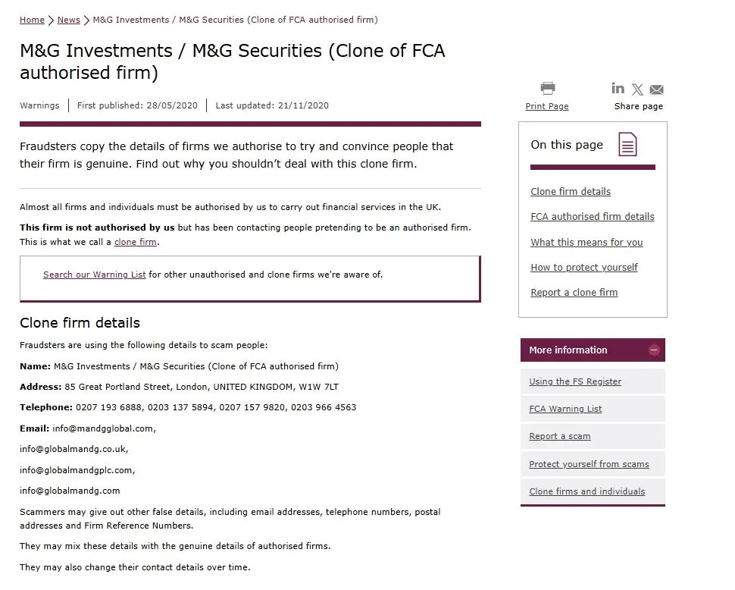Jump to How to protect yourself
This screenshot has height=590, width=735.
pyautogui.click(x=584, y=268)
